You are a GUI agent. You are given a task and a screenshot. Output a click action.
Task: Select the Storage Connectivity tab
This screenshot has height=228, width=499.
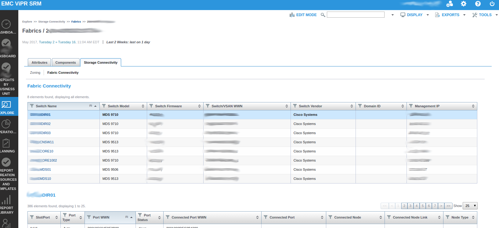click(x=101, y=62)
